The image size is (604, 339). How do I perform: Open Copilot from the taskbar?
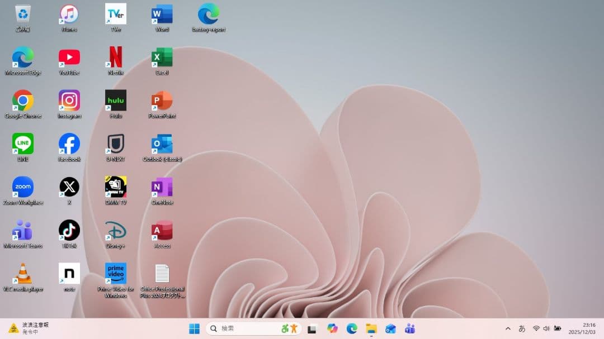(333, 328)
